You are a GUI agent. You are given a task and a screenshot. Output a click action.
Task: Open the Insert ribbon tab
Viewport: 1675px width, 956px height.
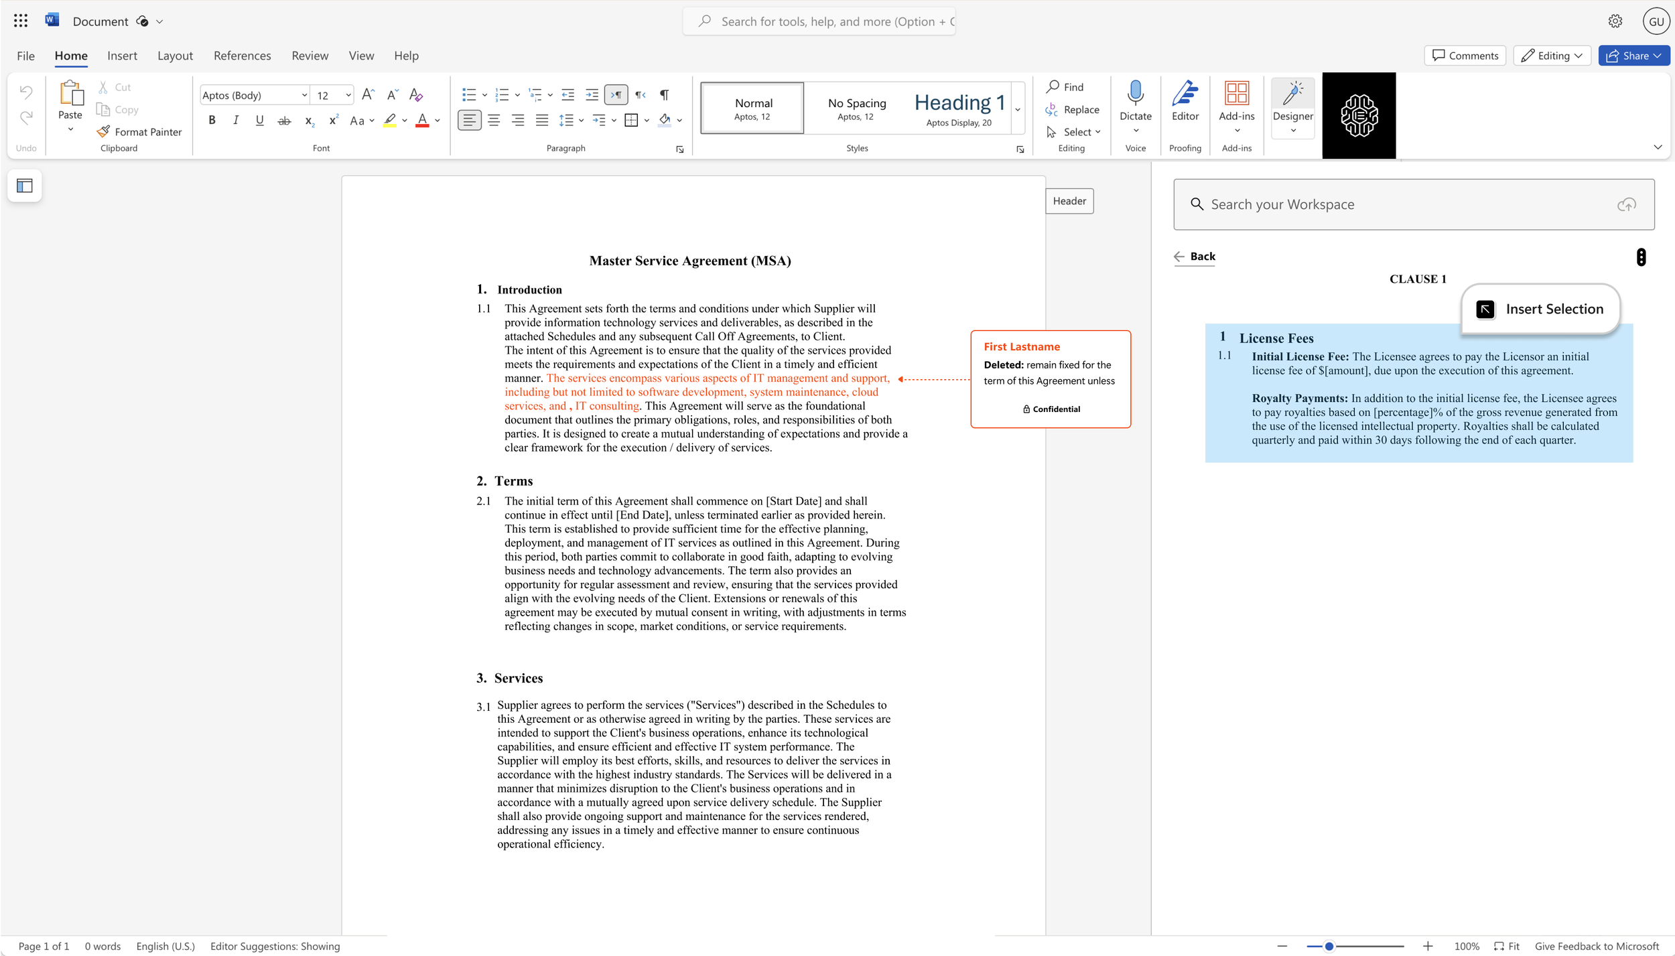coord(123,56)
